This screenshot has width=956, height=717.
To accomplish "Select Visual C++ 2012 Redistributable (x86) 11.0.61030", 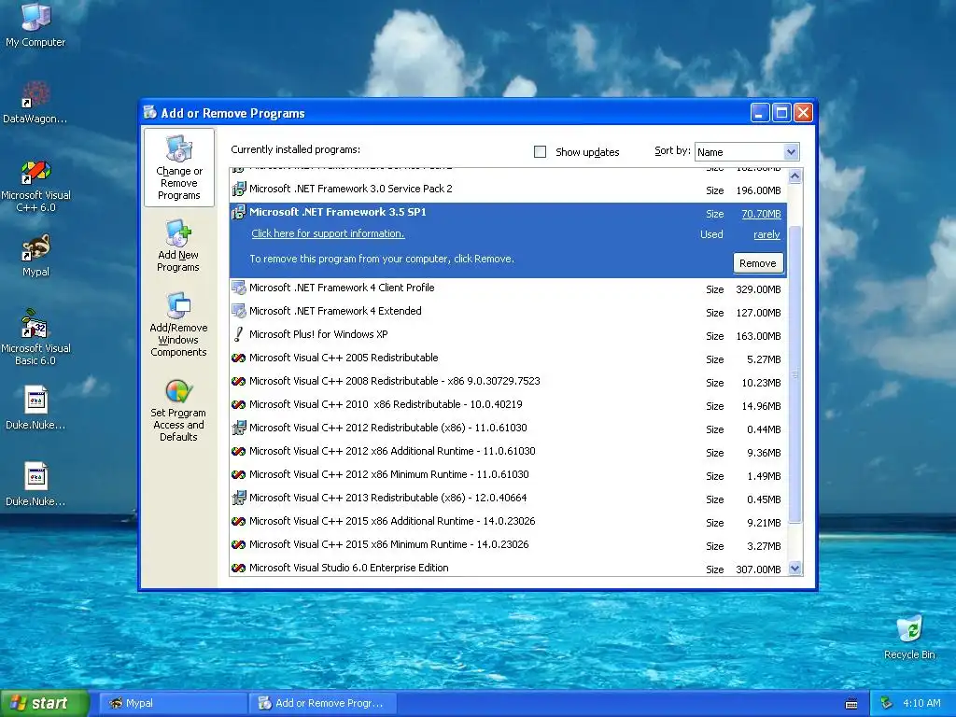I will 508,428.
